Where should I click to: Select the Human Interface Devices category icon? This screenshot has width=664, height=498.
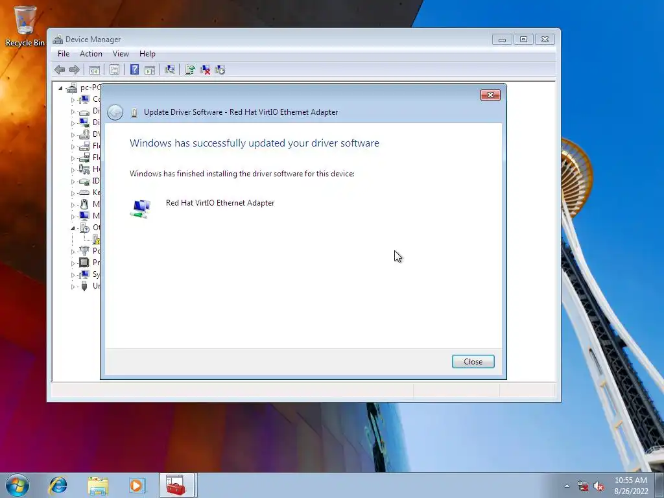84,169
